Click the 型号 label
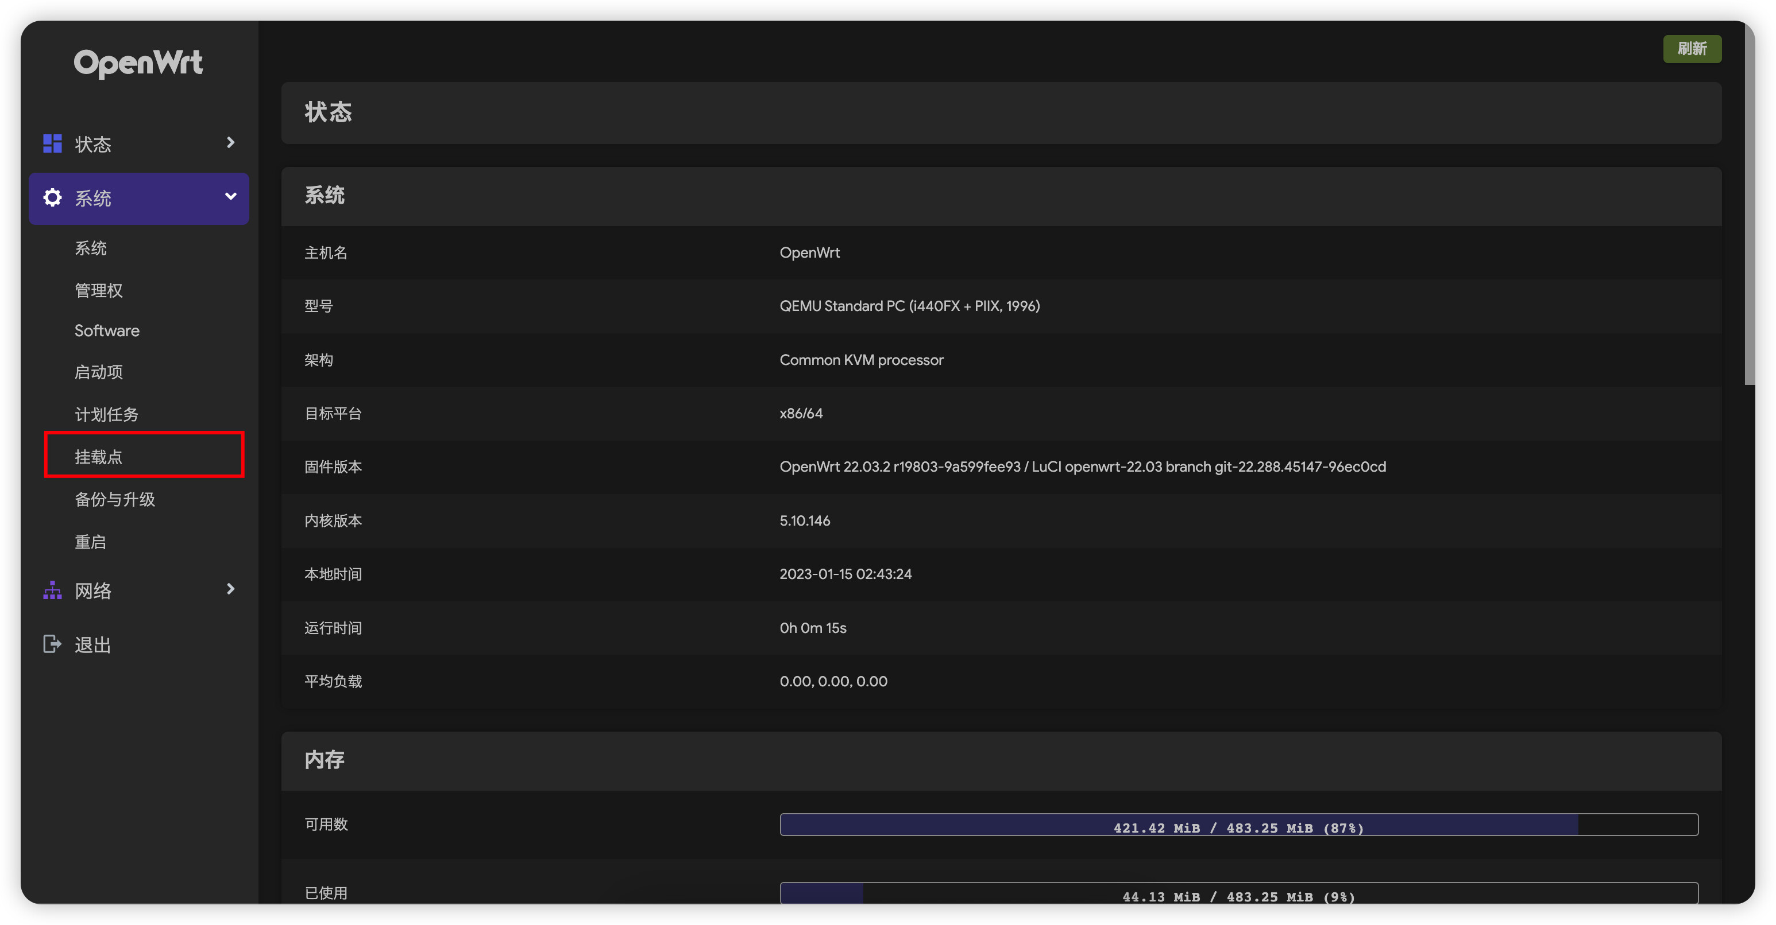This screenshot has height=925, width=1776. coord(319,306)
